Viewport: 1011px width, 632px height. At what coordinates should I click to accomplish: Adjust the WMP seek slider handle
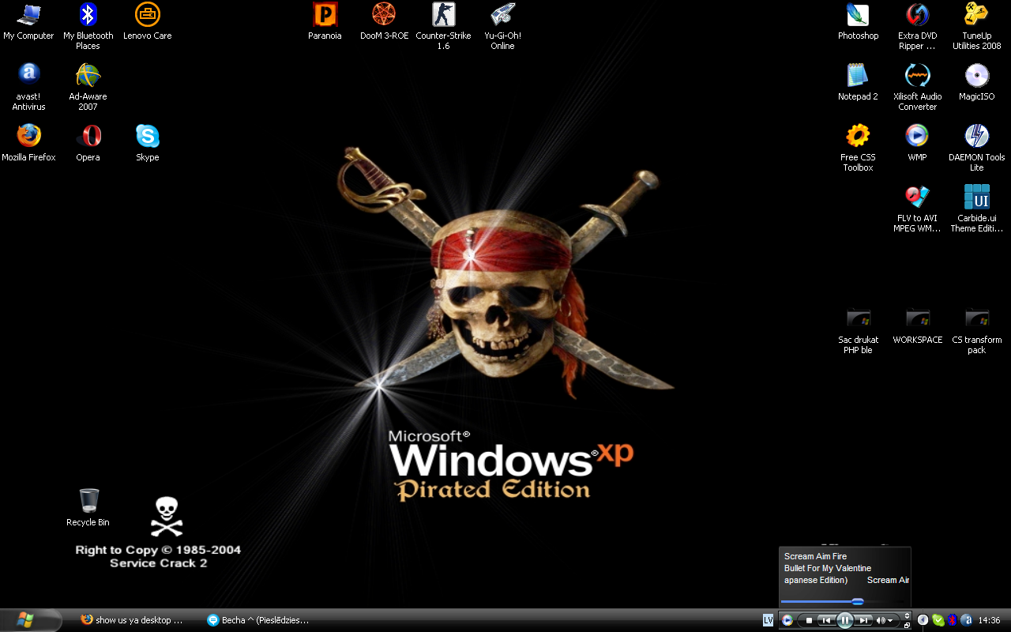pos(857,602)
